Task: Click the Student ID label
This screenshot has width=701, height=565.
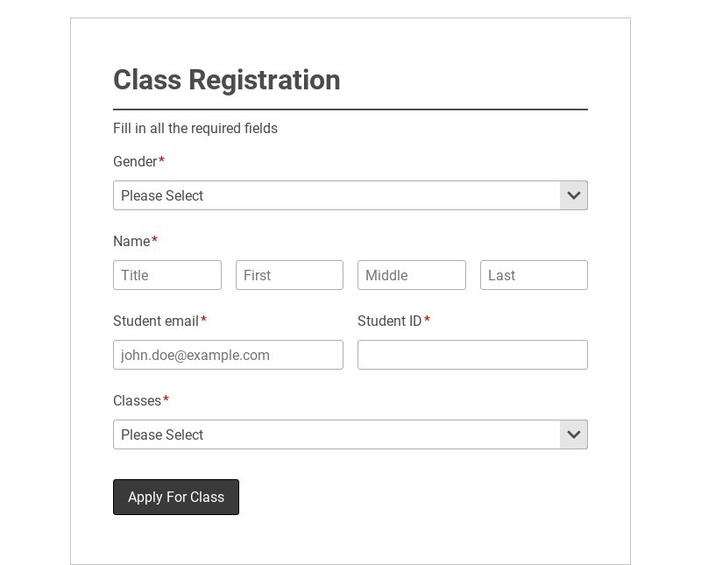Action: tap(389, 321)
